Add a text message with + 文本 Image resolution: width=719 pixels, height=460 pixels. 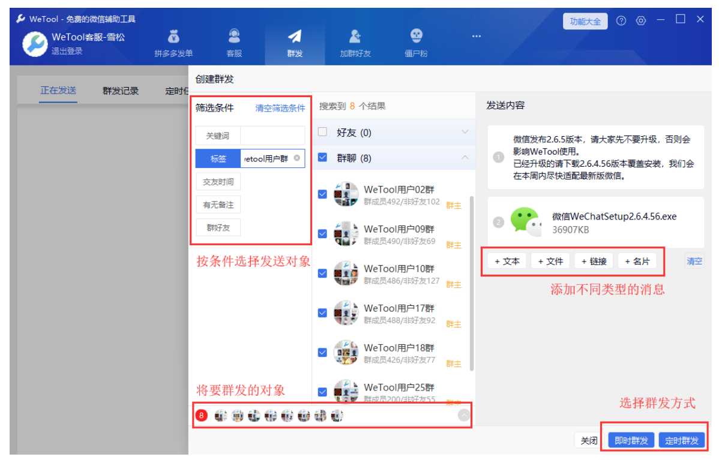(x=507, y=261)
